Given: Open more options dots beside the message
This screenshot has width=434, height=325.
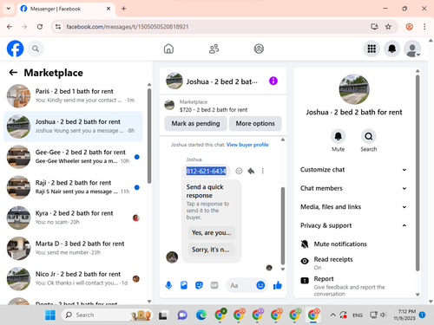Looking at the screenshot, I should [263, 171].
